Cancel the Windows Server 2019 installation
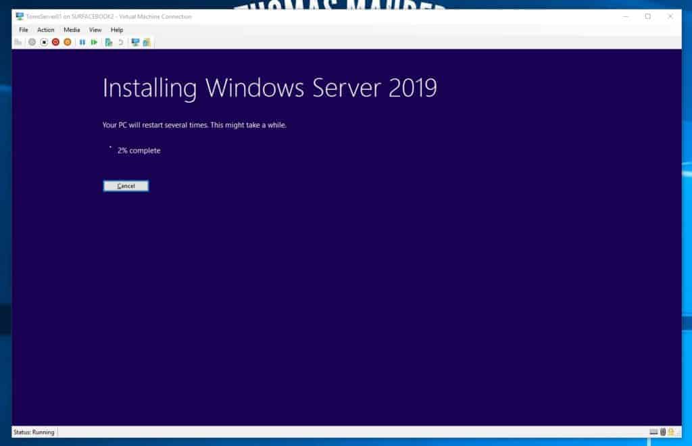 point(126,186)
